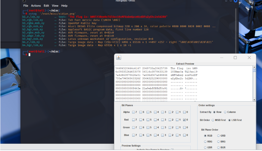Check Blue bit plane 5
Screen dimensions: 262x151
click(148, 135)
